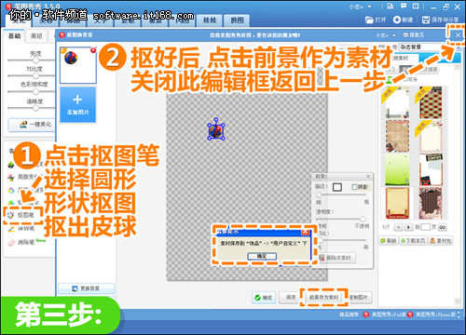Open 保存与分享 save and share

440,20
